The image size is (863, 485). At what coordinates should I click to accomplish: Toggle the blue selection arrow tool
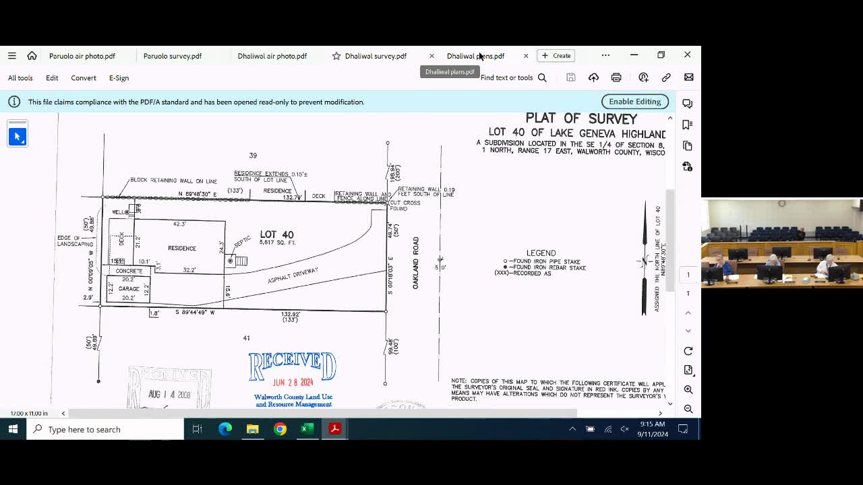[x=18, y=136]
